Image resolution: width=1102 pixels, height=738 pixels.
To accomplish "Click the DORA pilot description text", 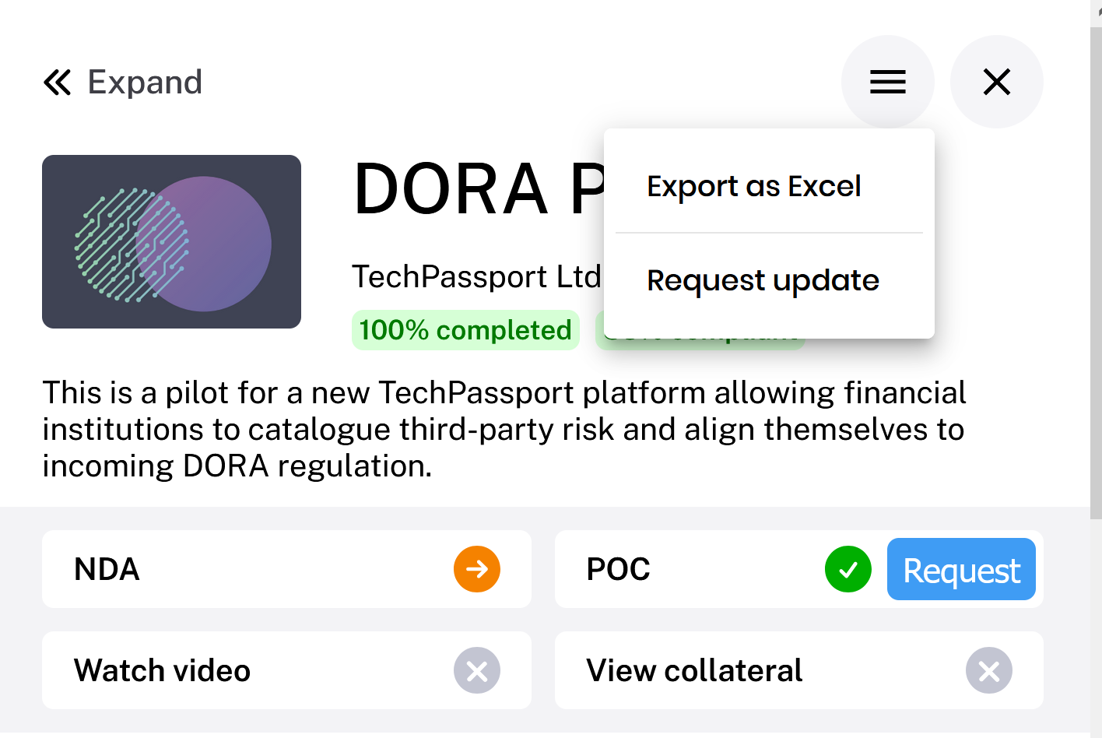I will pyautogui.click(x=504, y=429).
